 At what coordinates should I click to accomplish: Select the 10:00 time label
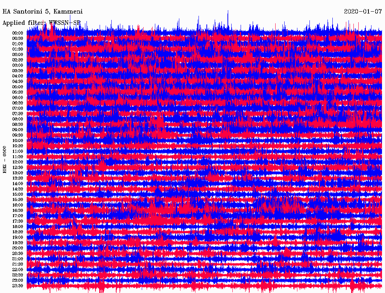[18, 140]
